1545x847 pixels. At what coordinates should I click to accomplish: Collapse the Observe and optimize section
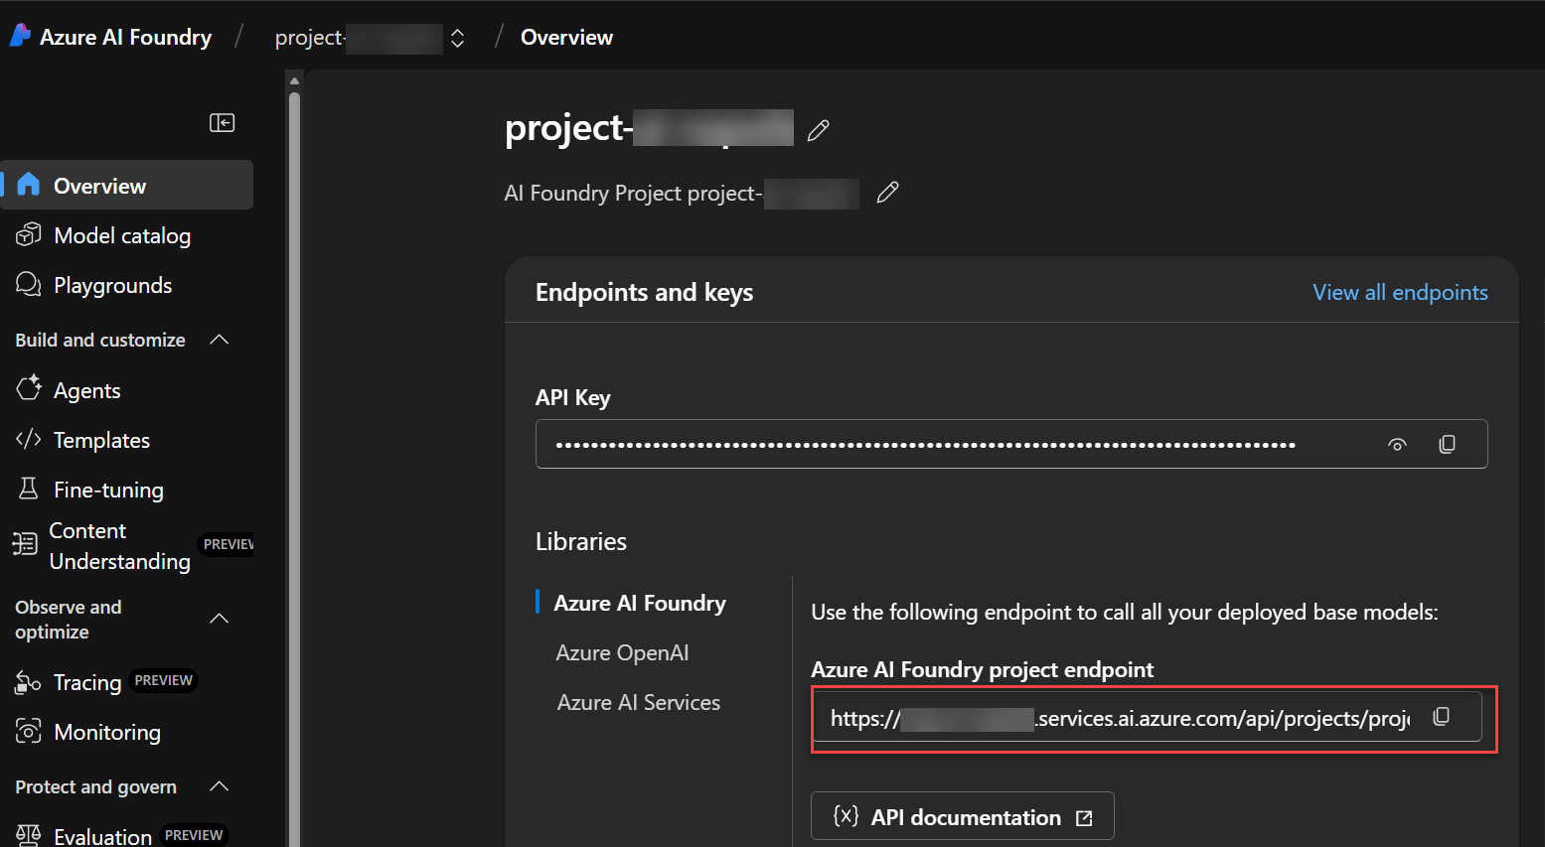219,618
